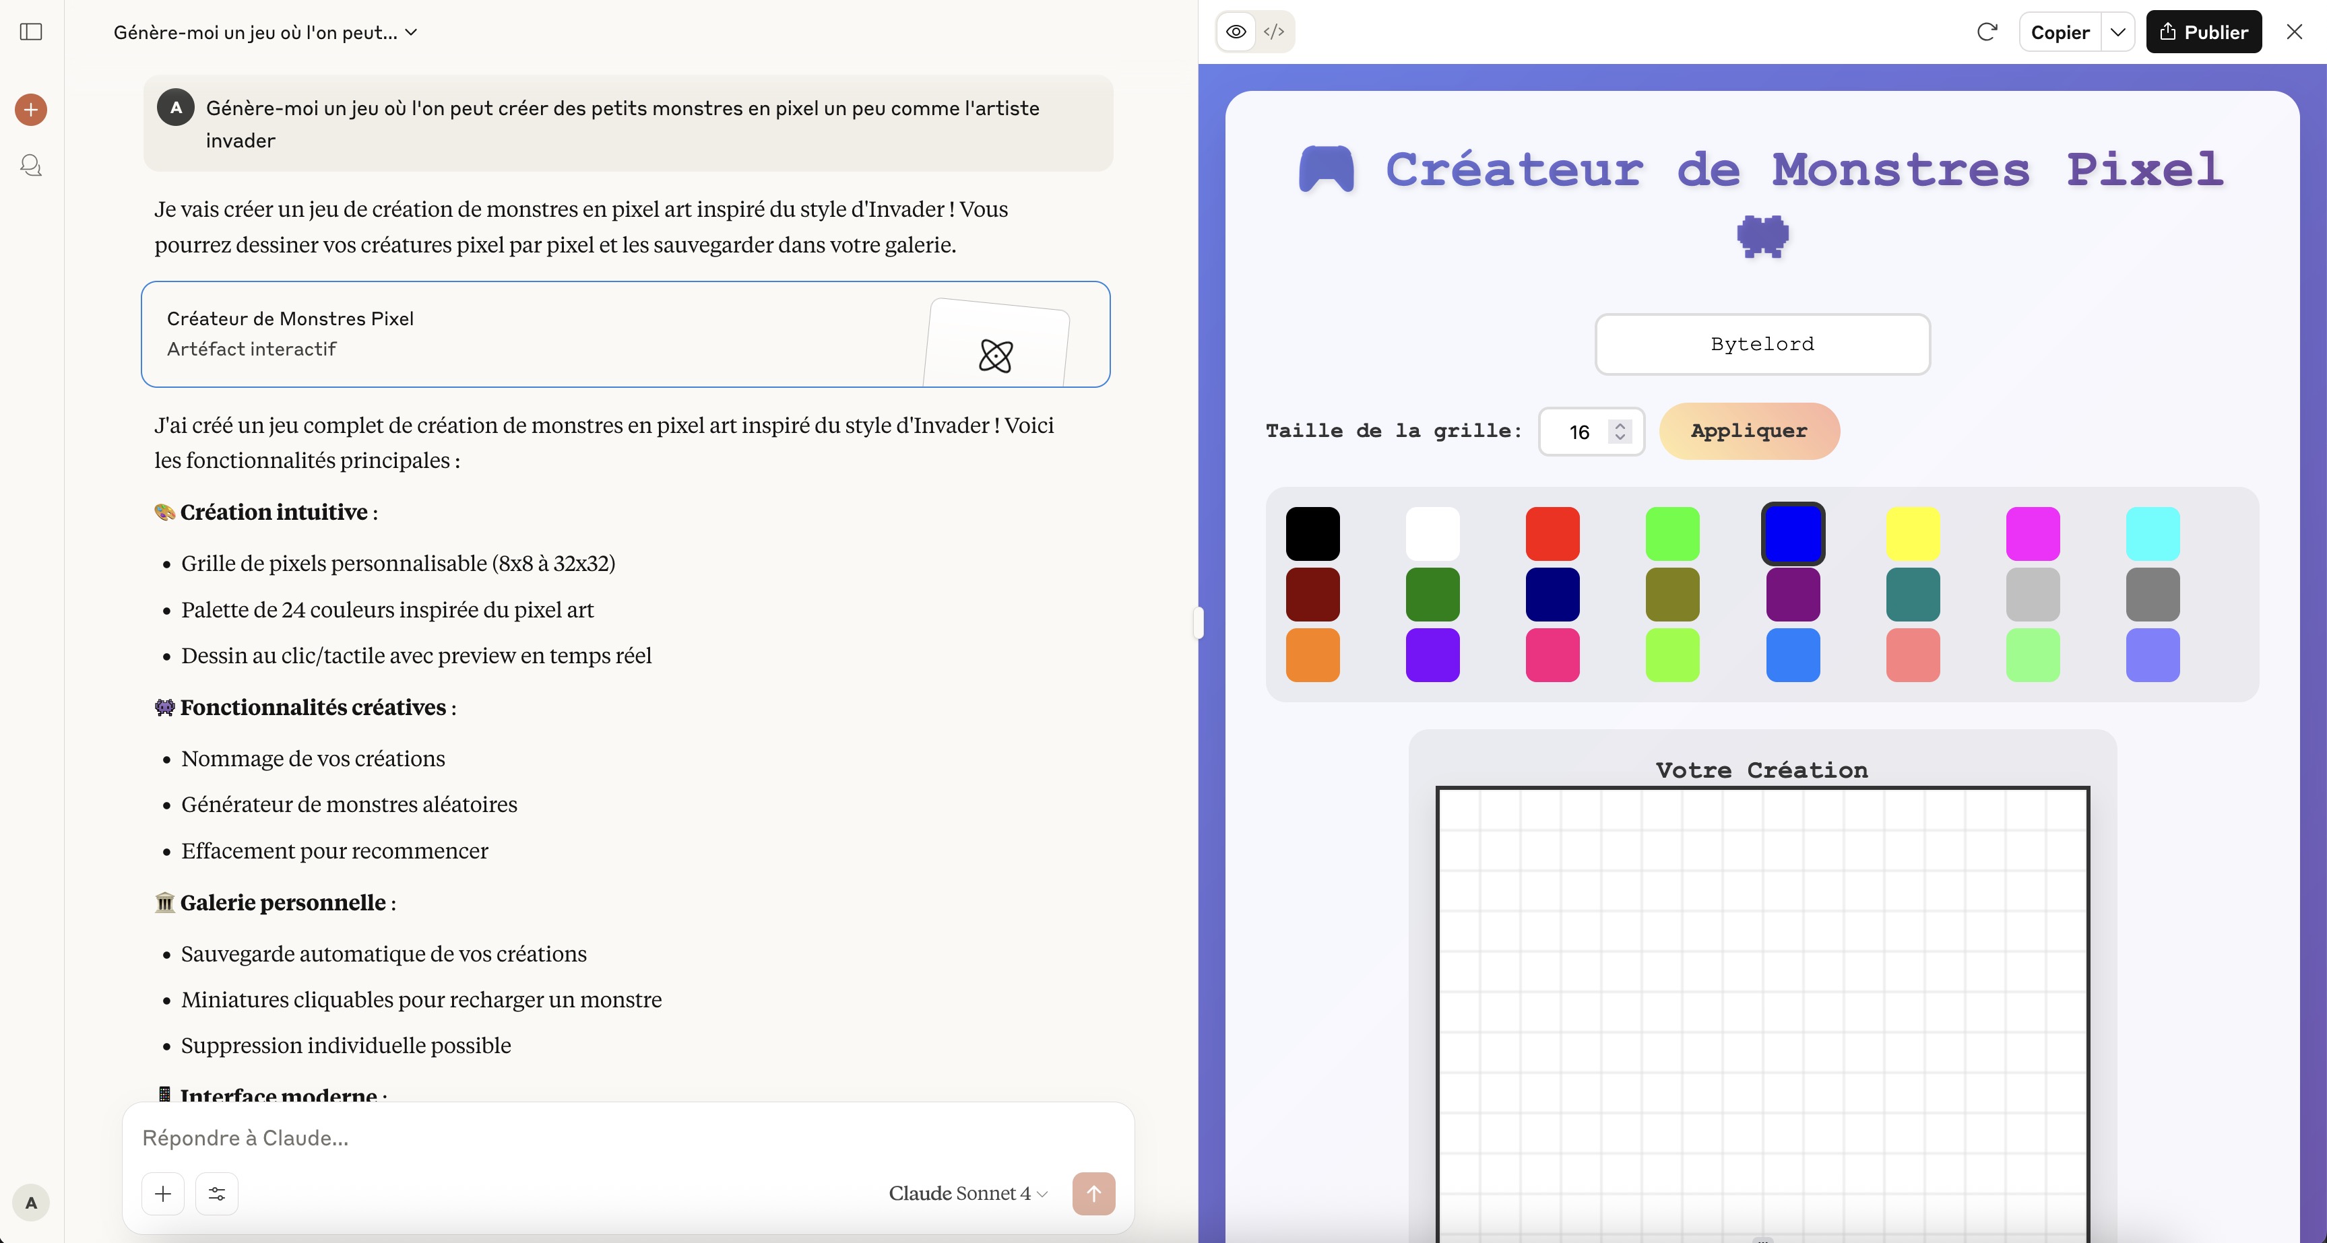Select the cyan color swatch
Screen dimensions: 2327x1243
click(2153, 533)
